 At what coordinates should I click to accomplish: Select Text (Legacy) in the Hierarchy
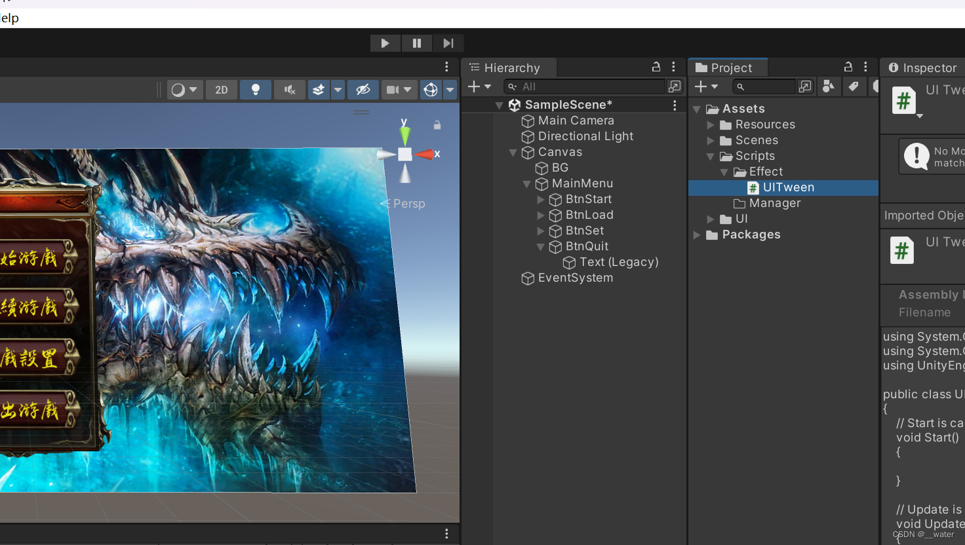tap(619, 262)
